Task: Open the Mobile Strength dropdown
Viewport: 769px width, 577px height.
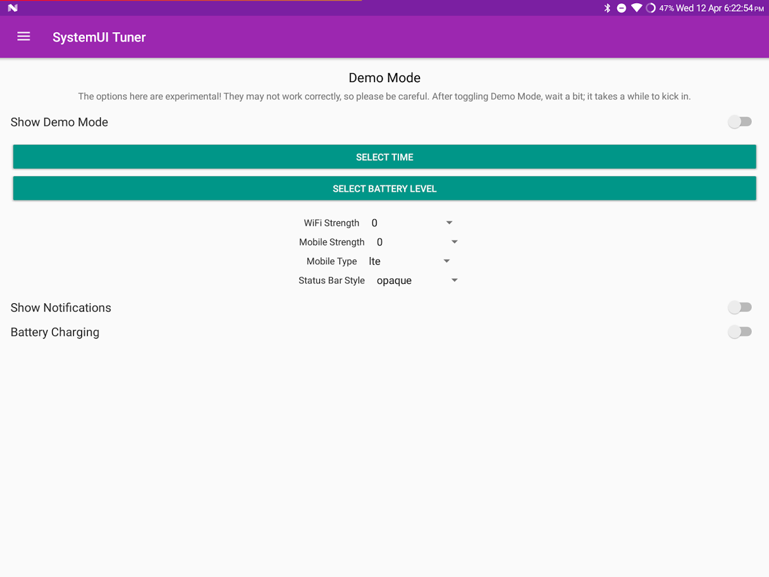Action: click(417, 242)
